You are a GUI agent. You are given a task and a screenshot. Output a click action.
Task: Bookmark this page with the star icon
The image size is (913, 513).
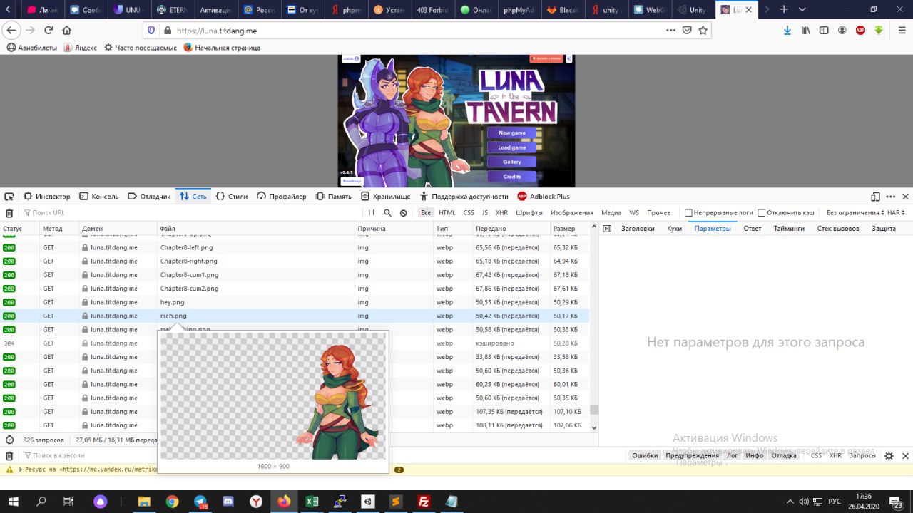(703, 31)
